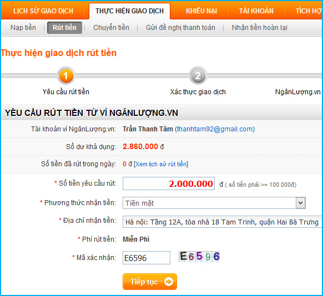Open the Tích hợp tab at right edge

pyautogui.click(x=309, y=11)
